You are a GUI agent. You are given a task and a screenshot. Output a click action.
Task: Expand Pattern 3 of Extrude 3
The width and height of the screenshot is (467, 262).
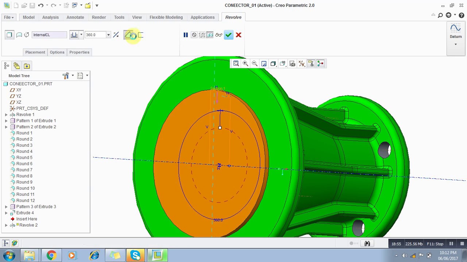pos(6,207)
